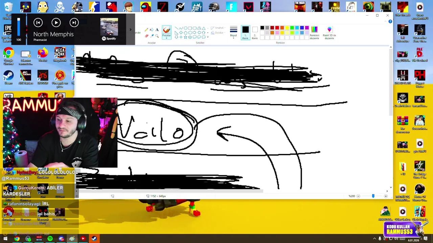Click the Windows Start button
Image resolution: width=433 pixels, height=243 pixels.
coord(5,239)
